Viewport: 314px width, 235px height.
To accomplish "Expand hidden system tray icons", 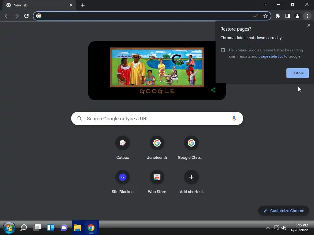I will (x=268, y=228).
